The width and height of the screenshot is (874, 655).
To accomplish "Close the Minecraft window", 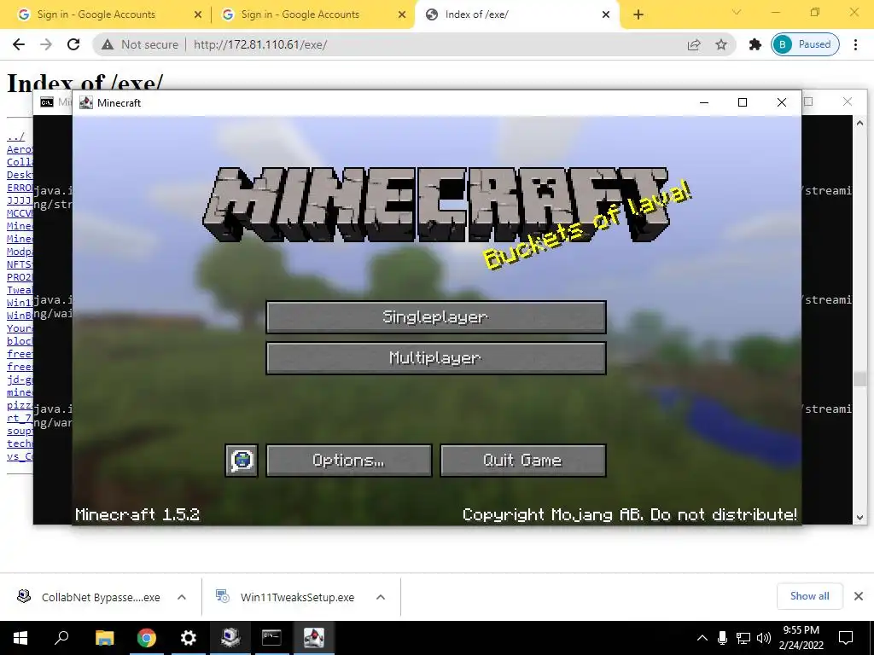I will pos(782,102).
